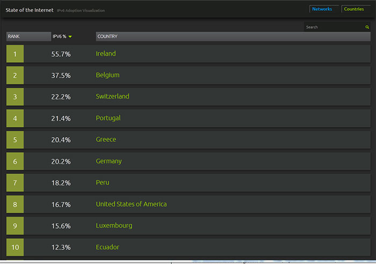Open the Ireland country link
Image resolution: width=376 pixels, height=264 pixels.
[x=106, y=54]
